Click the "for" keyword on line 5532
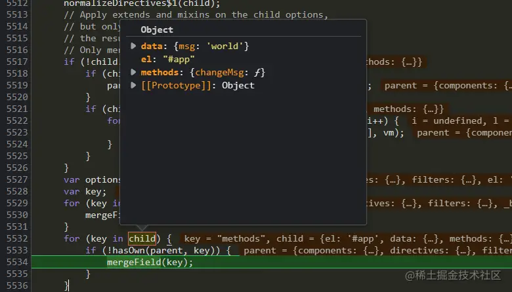This screenshot has height=292, width=512. click(72, 238)
